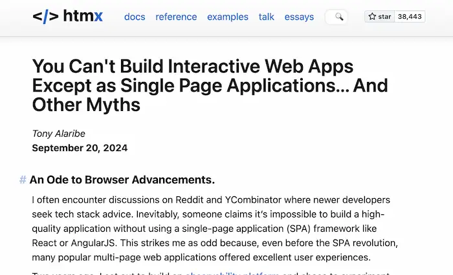
Task: Open the essays listing
Action: (300, 17)
